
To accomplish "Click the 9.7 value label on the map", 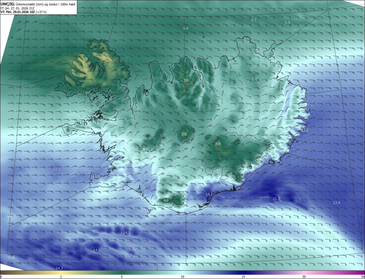I will [x=284, y=214].
